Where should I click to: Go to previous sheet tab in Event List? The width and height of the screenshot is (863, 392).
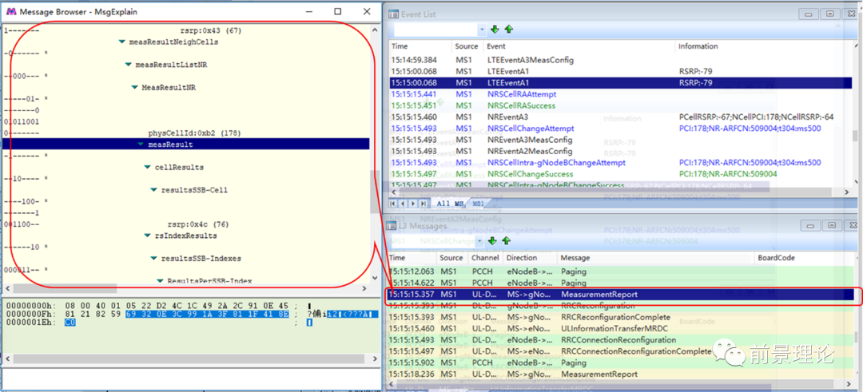click(404, 204)
